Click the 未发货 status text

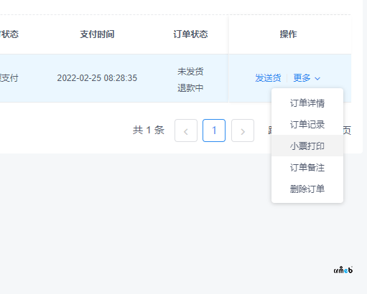(x=190, y=72)
